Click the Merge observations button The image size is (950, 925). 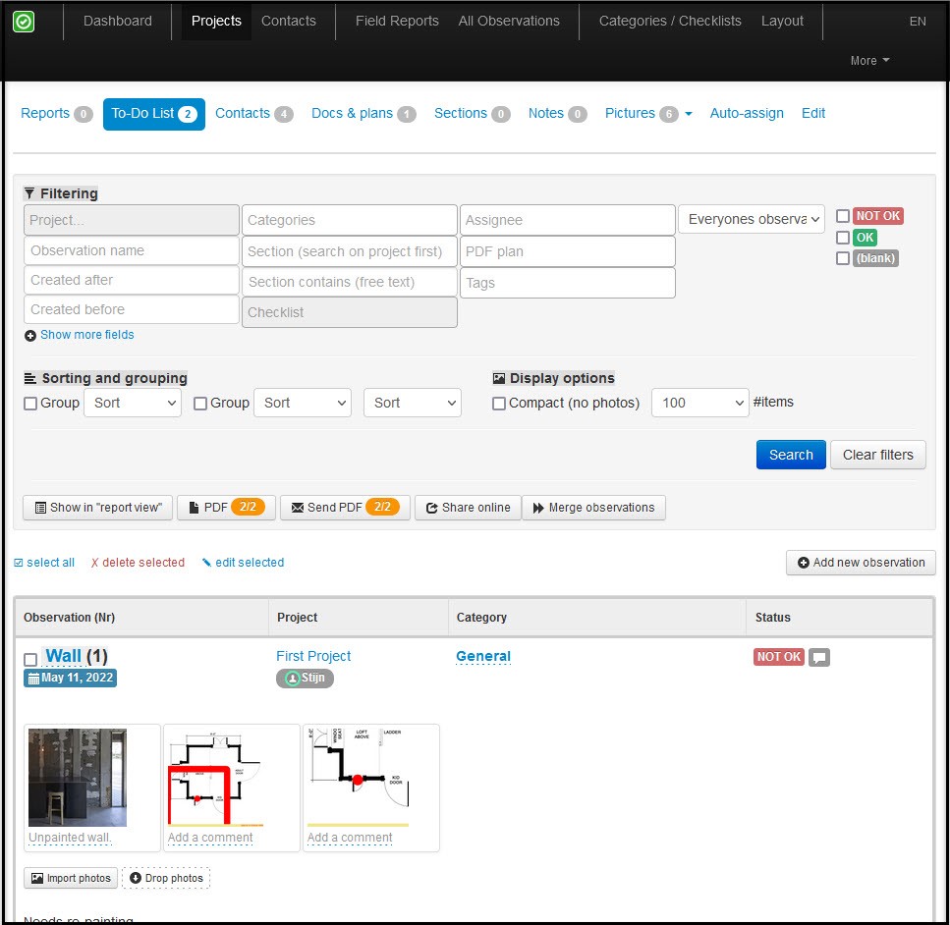593,508
